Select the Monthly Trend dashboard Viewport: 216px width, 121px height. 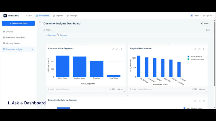[18, 43]
